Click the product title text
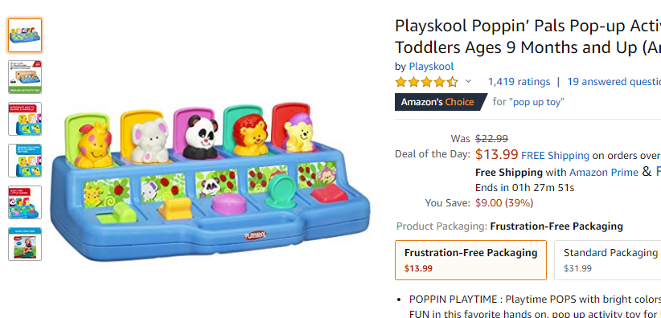 click(x=528, y=37)
